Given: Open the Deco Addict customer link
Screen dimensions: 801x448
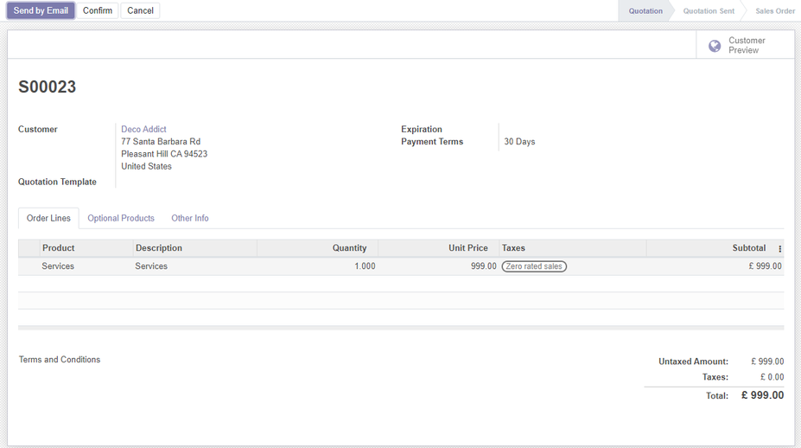Looking at the screenshot, I should [143, 129].
